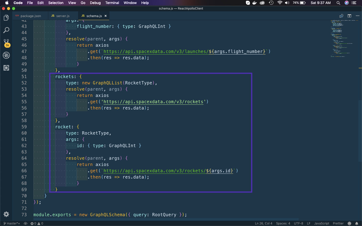Open the View menu
The height and width of the screenshot is (226, 362).
point(72,3)
